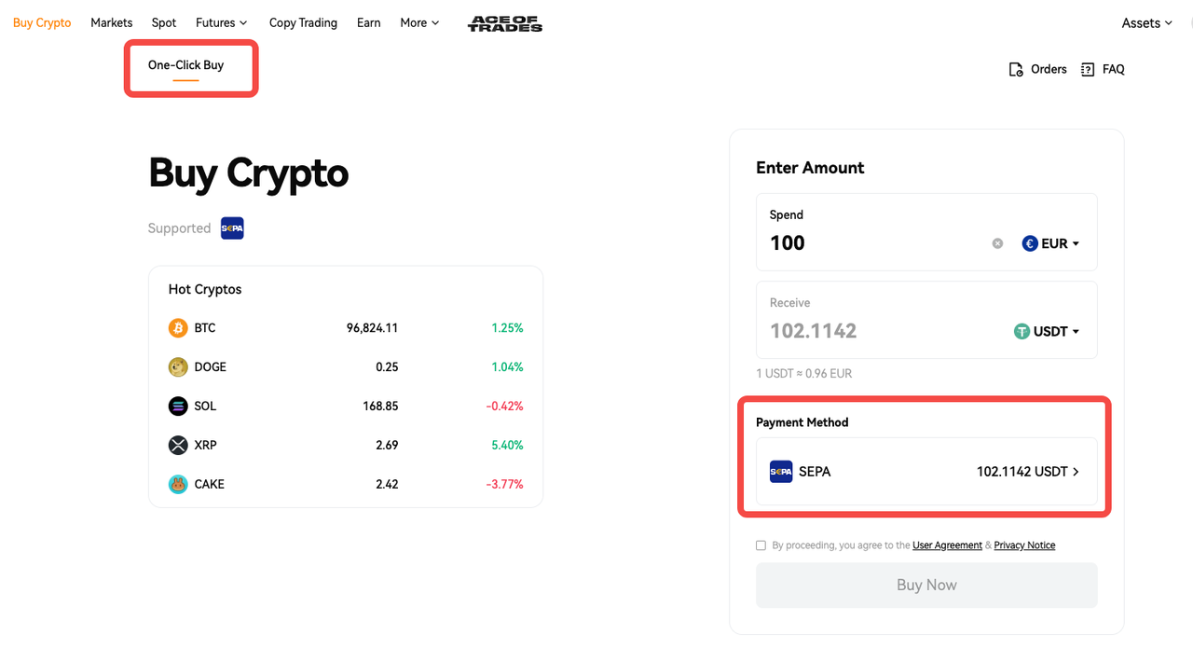The height and width of the screenshot is (648, 1193).
Task: Expand the Futures menu
Action: click(x=222, y=22)
